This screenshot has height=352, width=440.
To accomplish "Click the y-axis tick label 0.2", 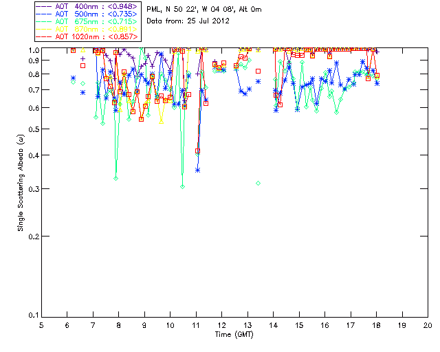I will pos(31,236).
